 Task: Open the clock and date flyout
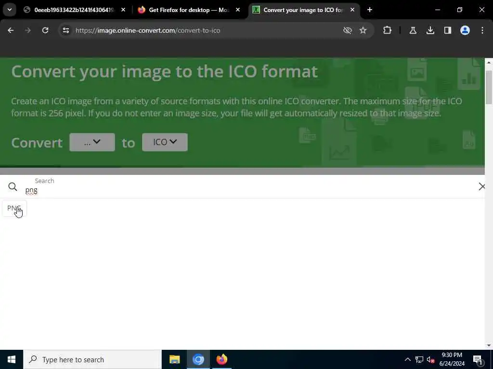(452, 359)
